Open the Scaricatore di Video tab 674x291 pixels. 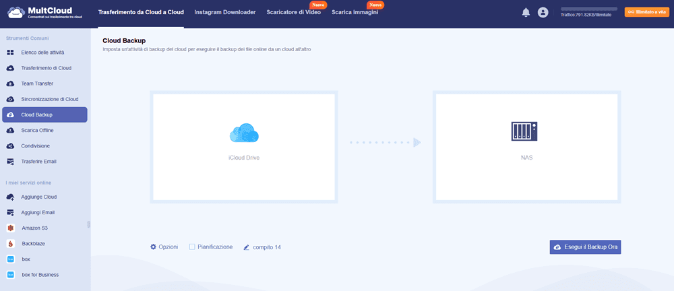[294, 13]
